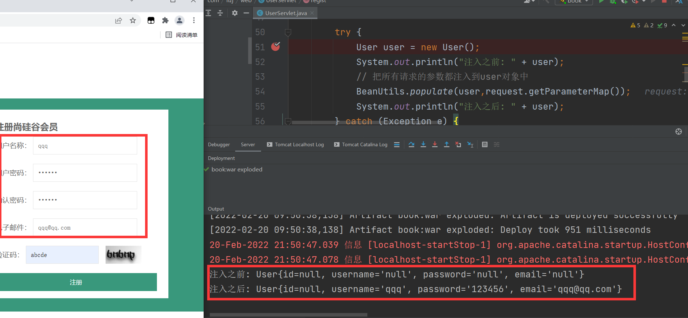Click the red Stop button
688x318 pixels.
click(x=664, y=1)
